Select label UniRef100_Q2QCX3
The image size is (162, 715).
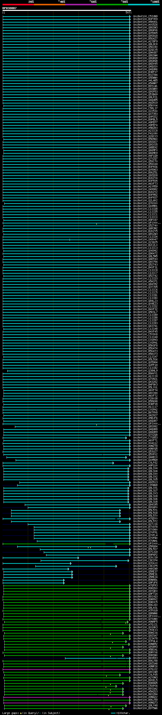click(145, 136)
